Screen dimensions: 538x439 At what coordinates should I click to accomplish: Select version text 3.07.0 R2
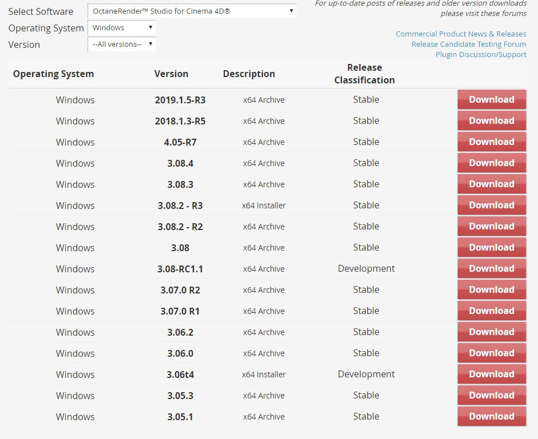tap(180, 290)
